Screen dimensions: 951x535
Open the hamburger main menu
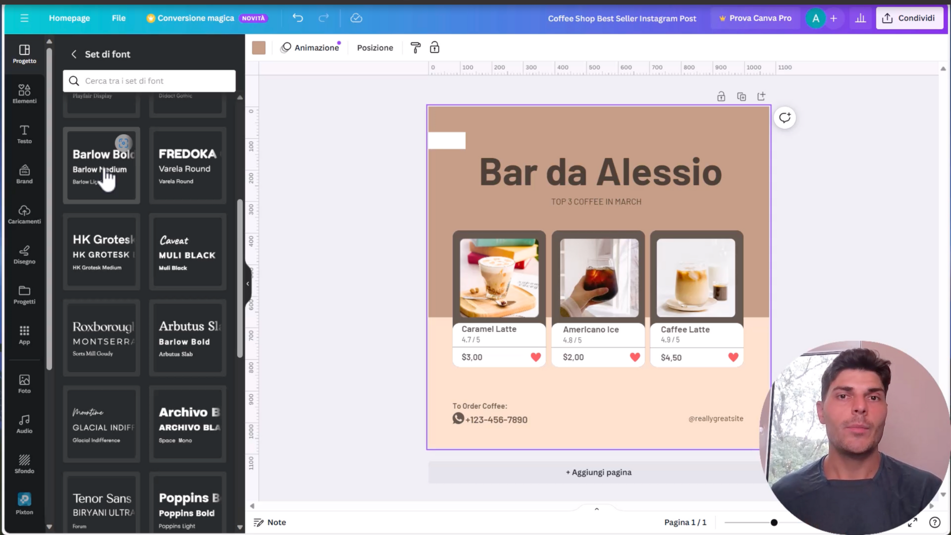point(24,18)
